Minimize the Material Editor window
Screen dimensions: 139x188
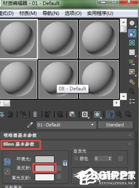pos(103,2)
